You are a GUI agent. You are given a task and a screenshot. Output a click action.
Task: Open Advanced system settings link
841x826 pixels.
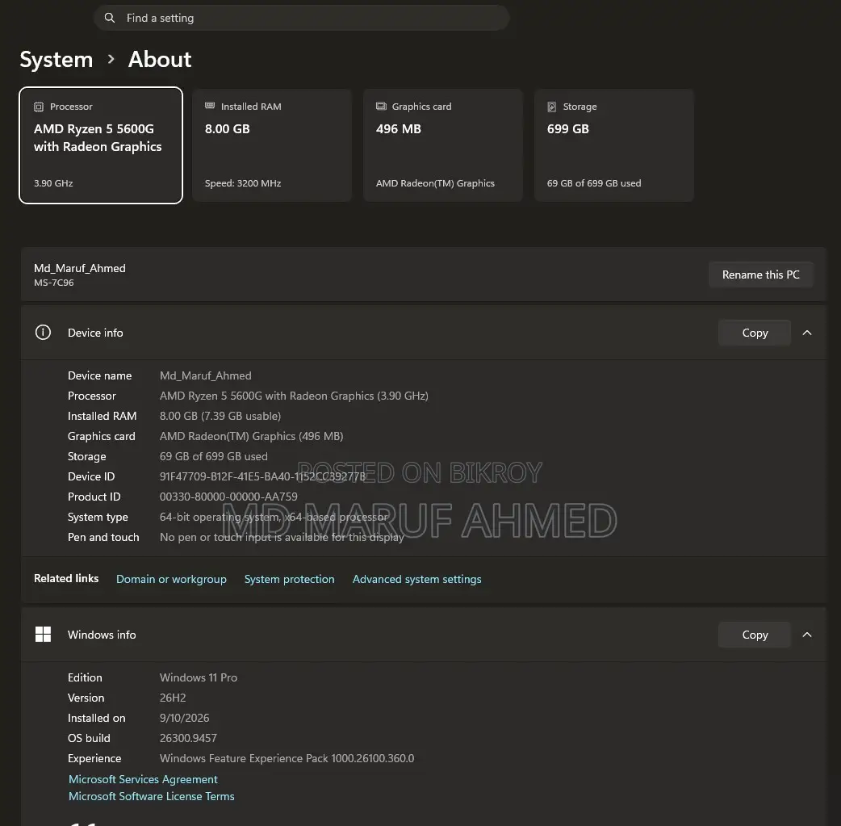click(x=416, y=579)
